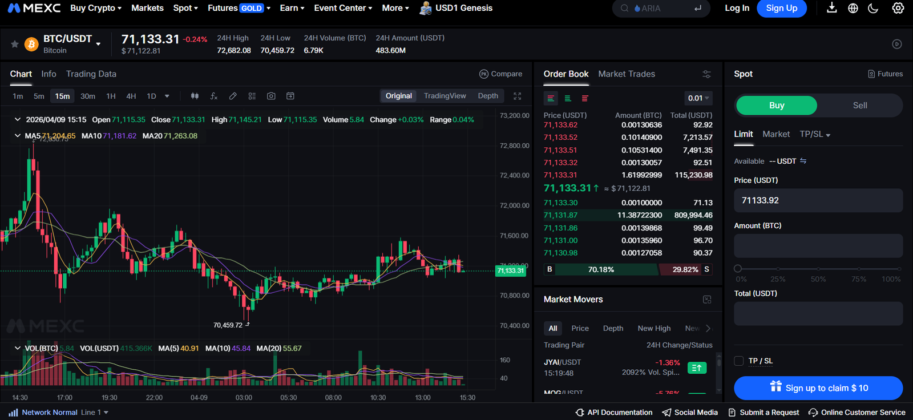
Task: Select the Market order tab
Action: [776, 134]
